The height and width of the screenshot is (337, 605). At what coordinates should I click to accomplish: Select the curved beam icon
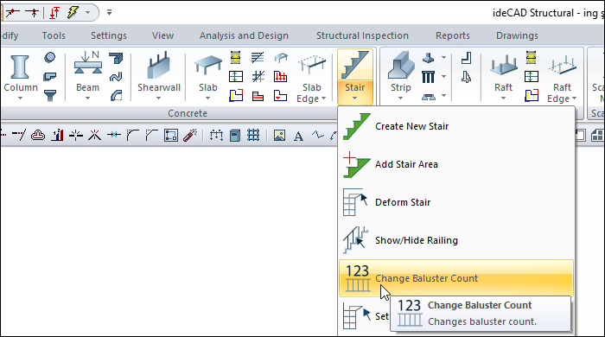pyautogui.click(x=116, y=77)
